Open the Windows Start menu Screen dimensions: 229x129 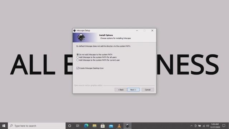[4, 126]
